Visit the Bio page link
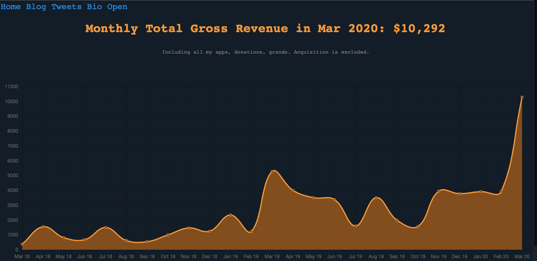This screenshot has height=261, width=537. pos(94,7)
